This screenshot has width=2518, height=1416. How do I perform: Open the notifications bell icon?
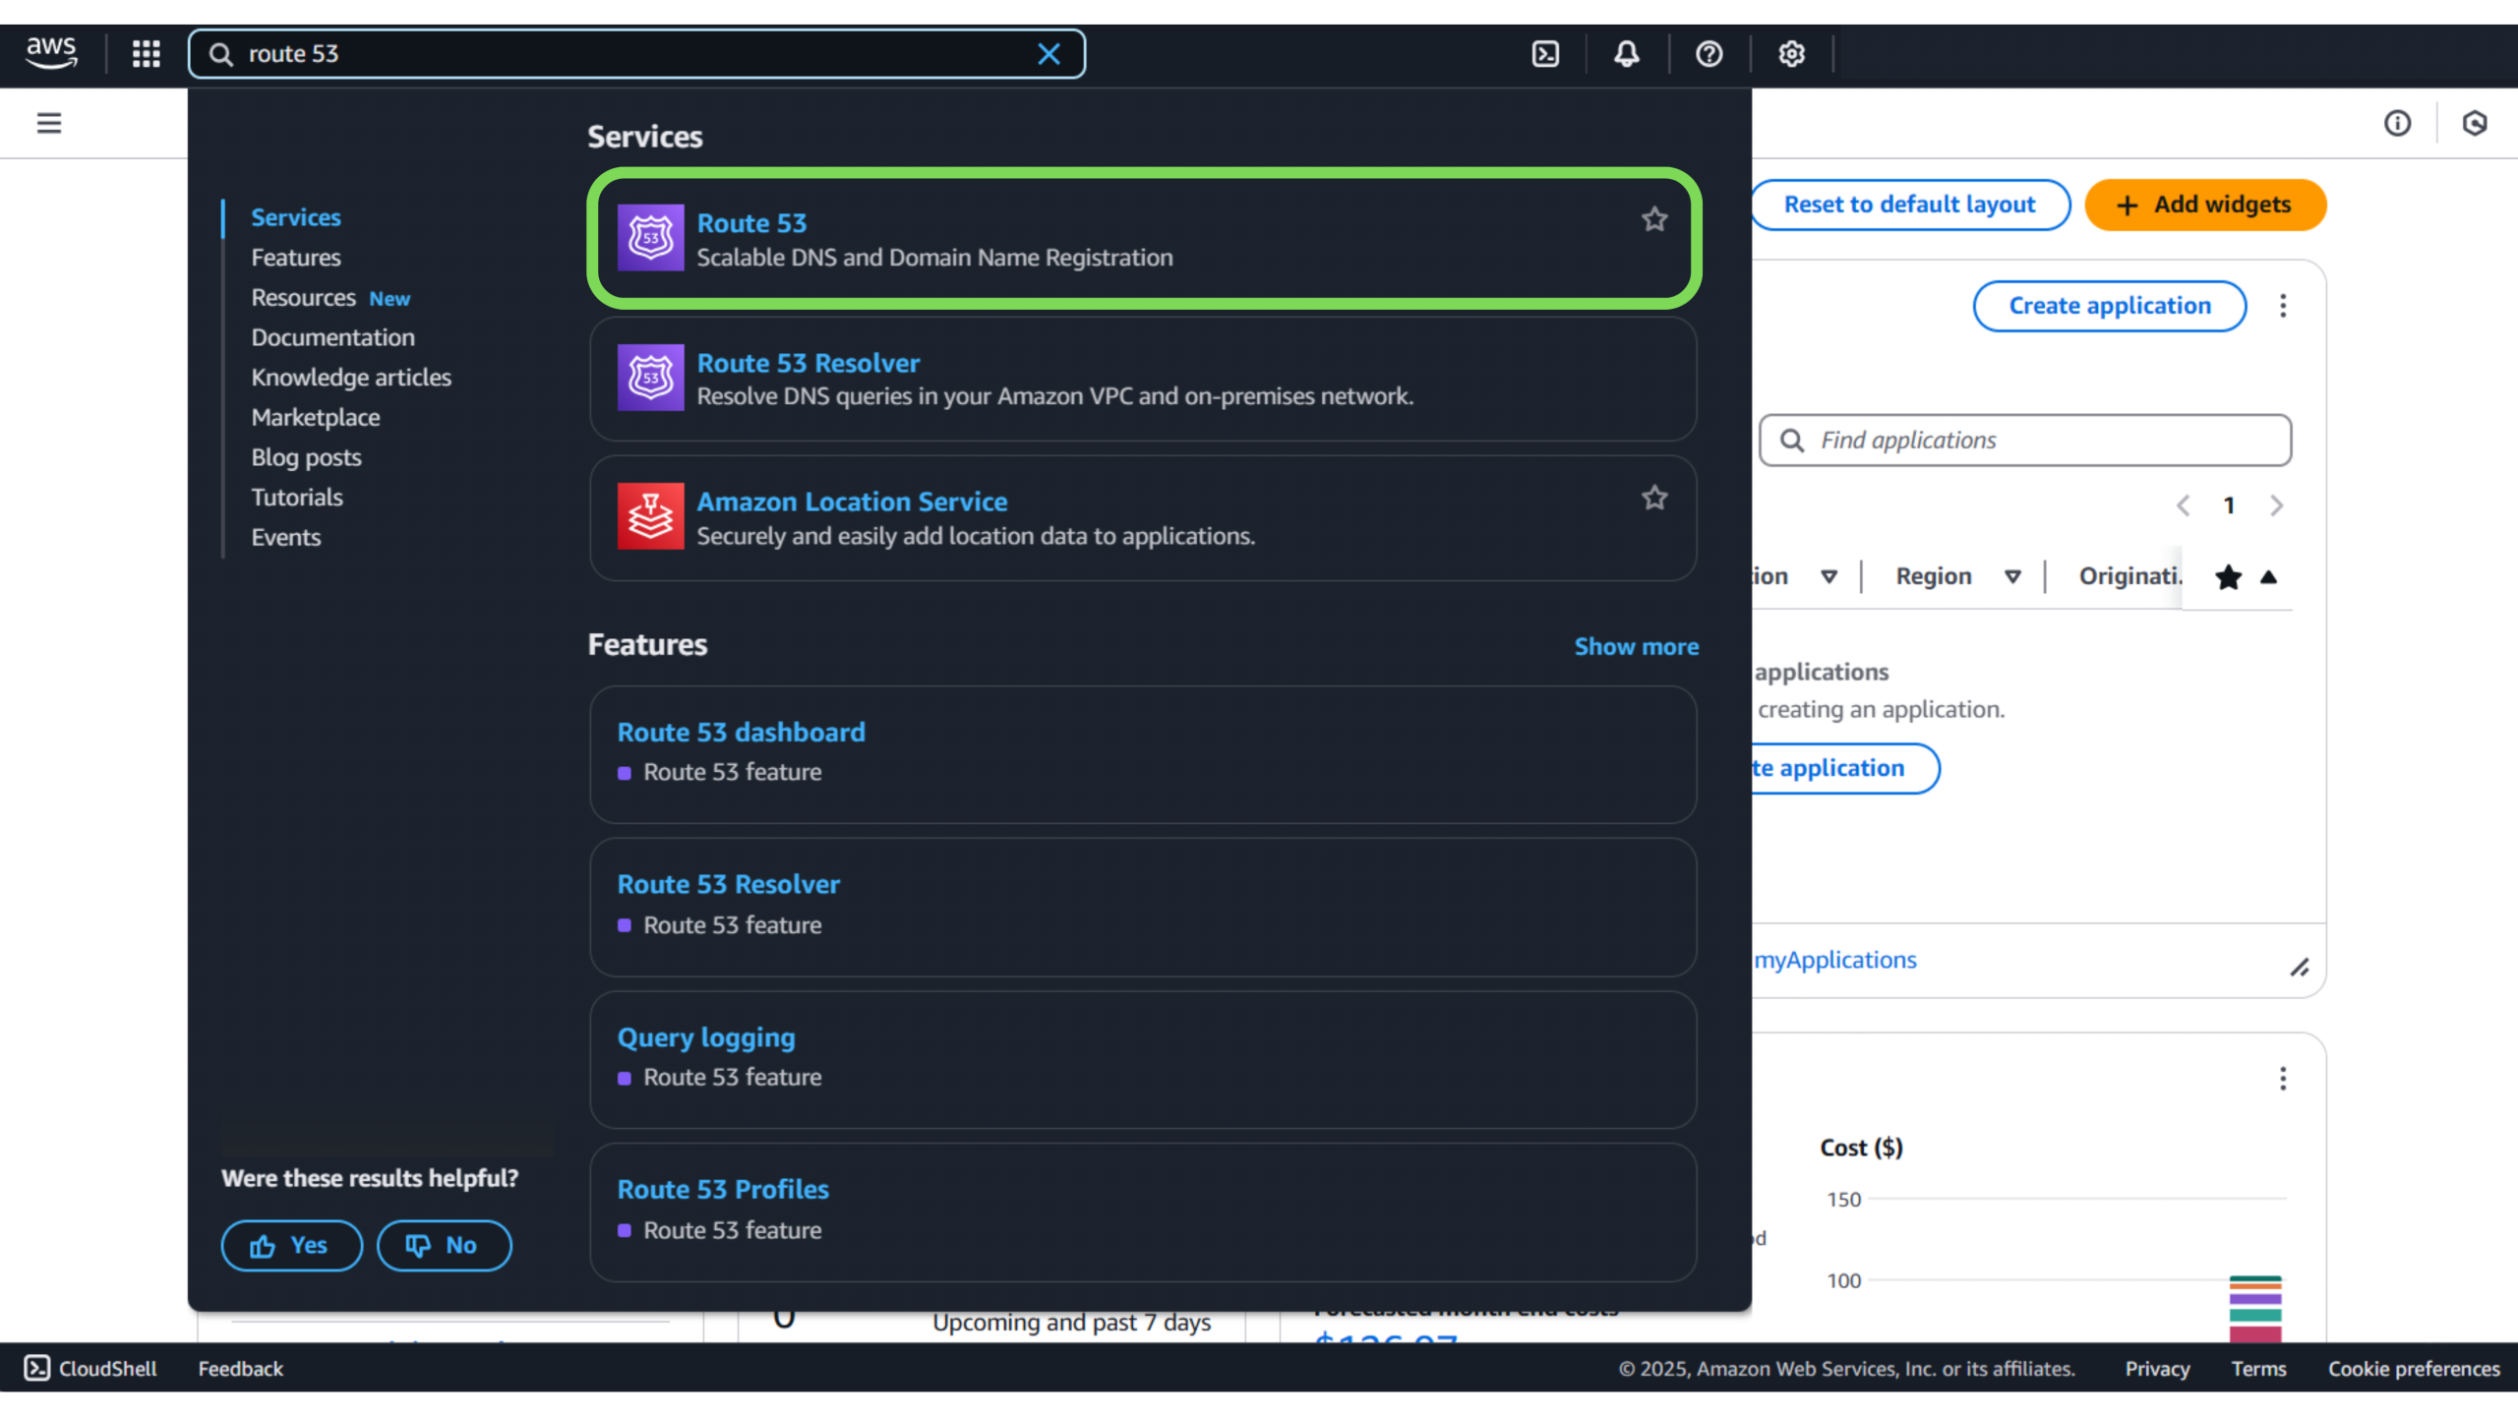click(1627, 54)
